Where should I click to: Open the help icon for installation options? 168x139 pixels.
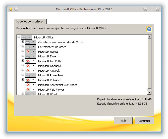point(149,29)
